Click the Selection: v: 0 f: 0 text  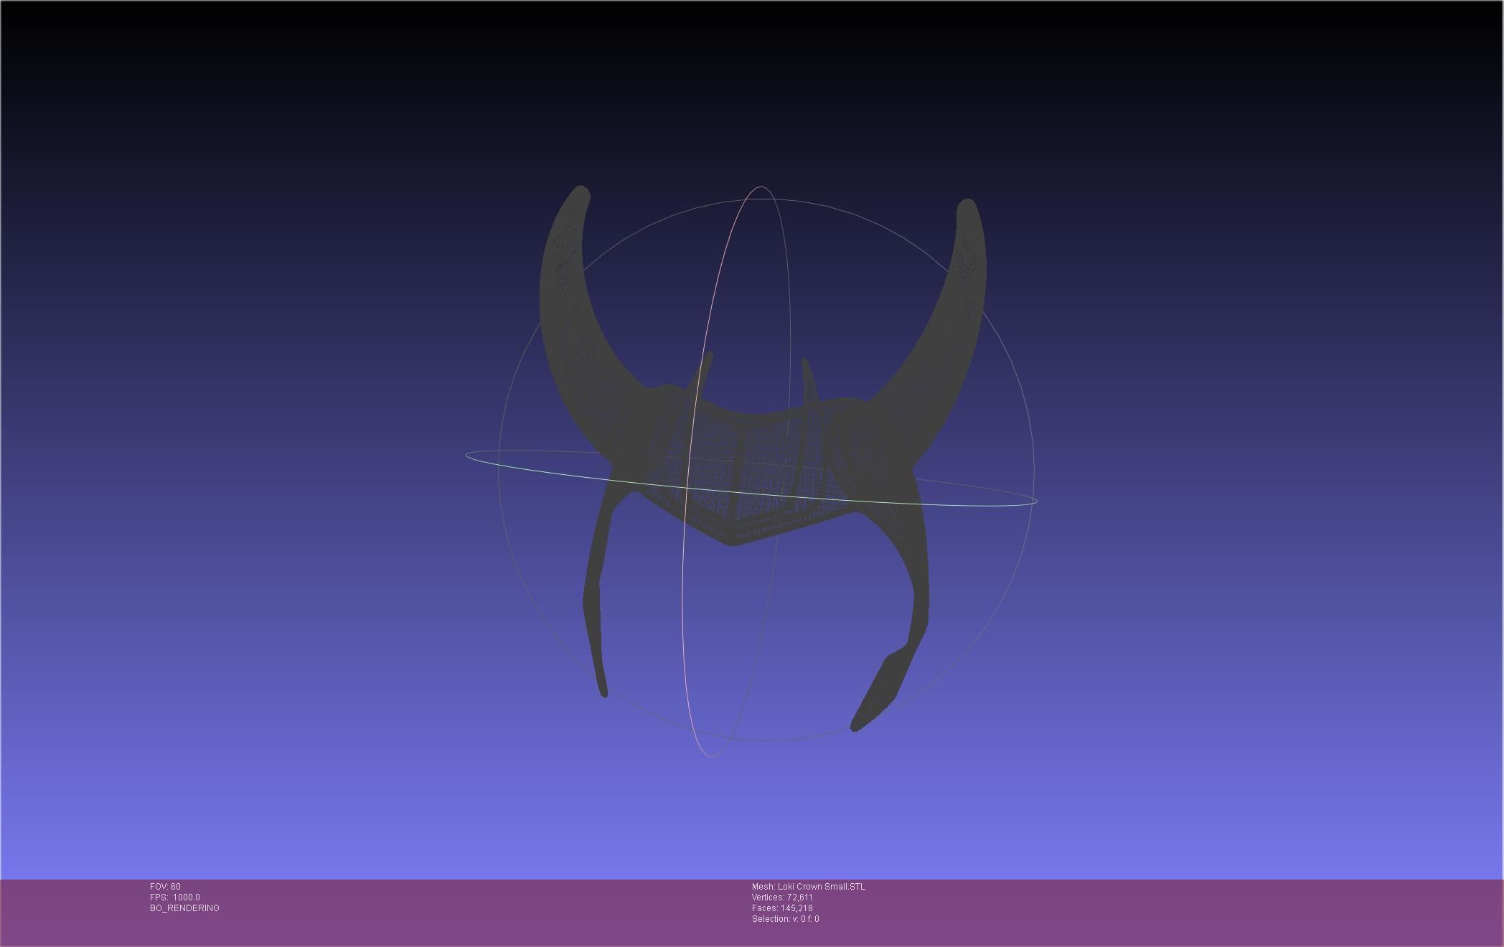click(786, 919)
